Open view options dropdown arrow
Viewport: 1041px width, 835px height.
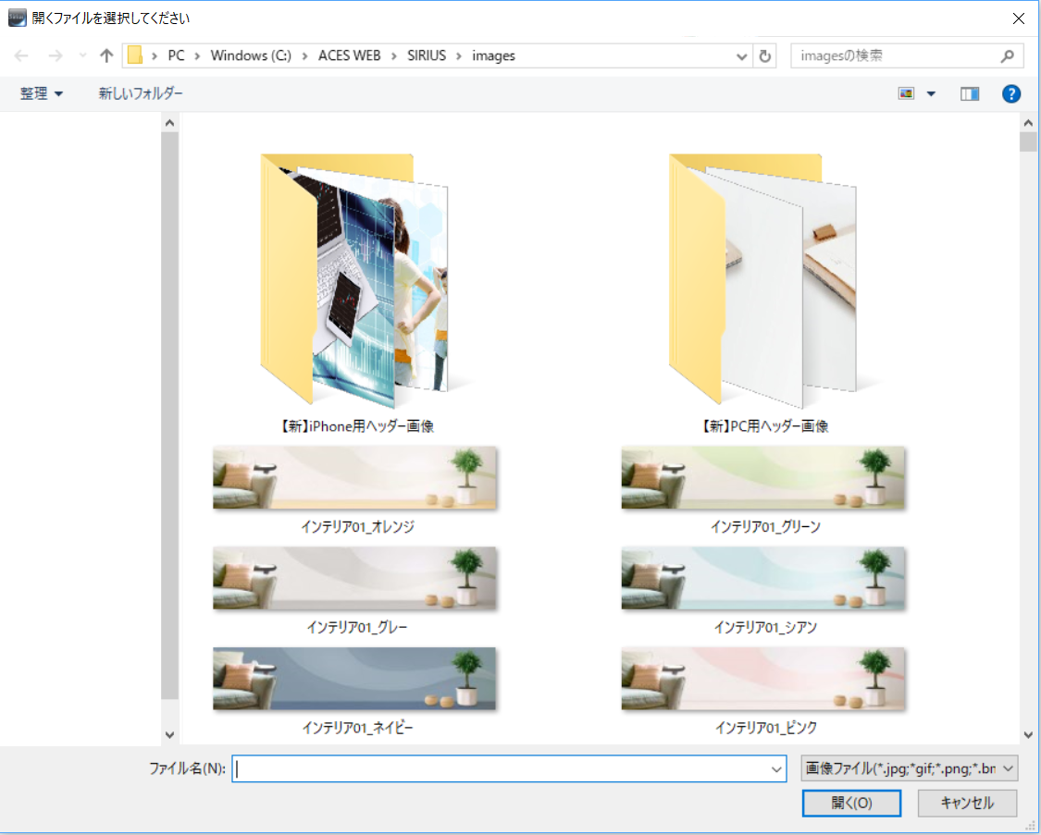click(x=931, y=93)
